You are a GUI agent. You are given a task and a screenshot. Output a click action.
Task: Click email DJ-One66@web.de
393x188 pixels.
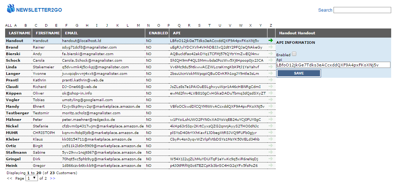click(x=80, y=87)
